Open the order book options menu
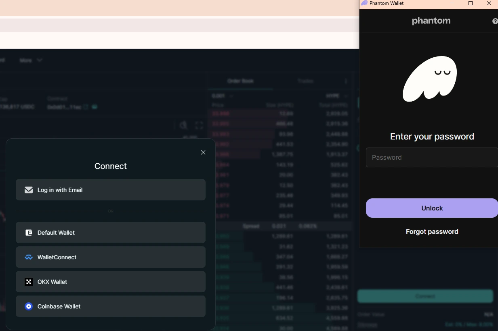The height and width of the screenshot is (331, 498). point(346,81)
